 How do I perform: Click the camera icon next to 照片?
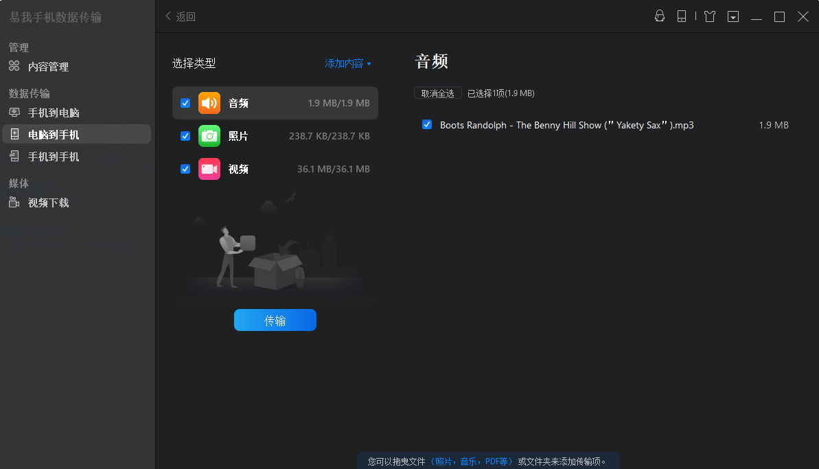[209, 136]
